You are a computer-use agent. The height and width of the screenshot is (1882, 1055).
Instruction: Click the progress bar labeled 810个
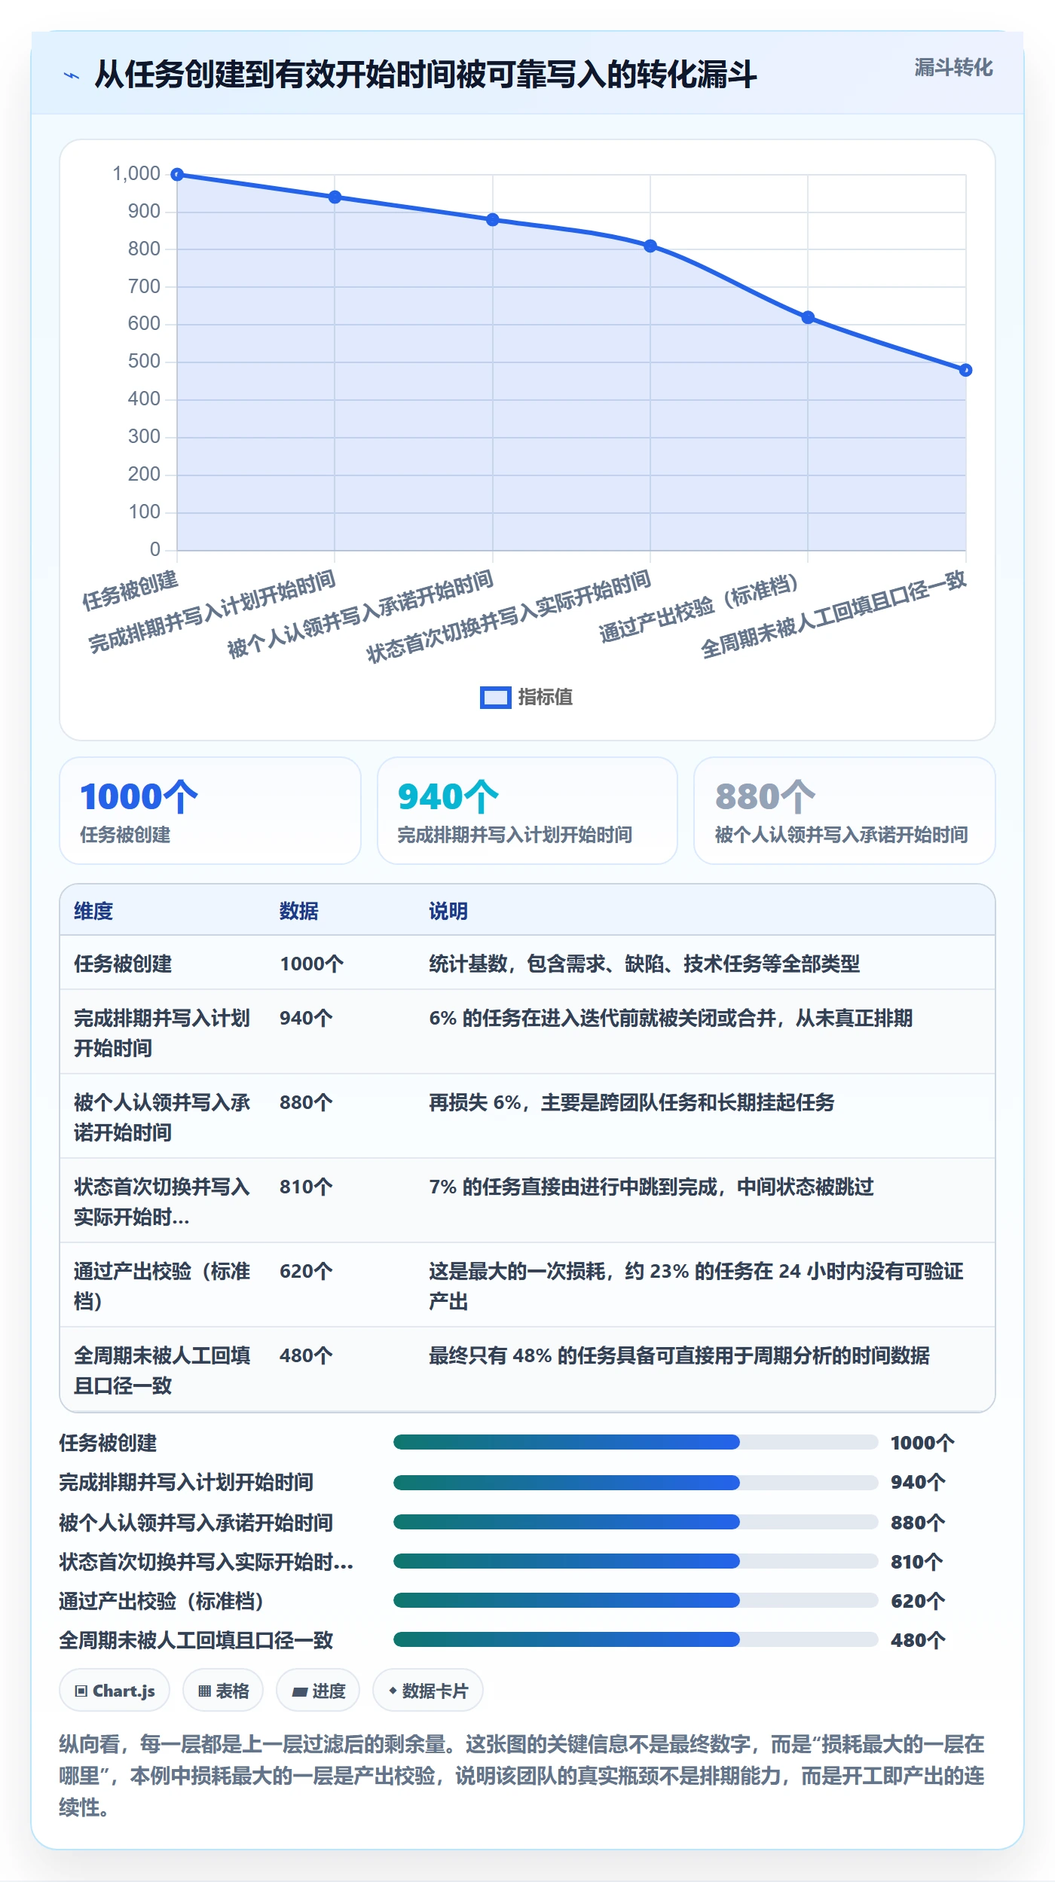coord(635,1561)
